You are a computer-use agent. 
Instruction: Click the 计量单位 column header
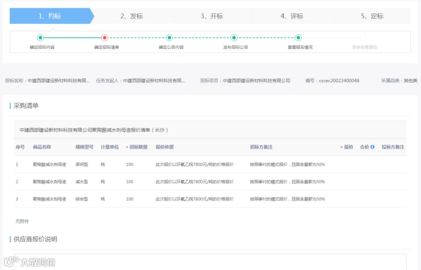pyautogui.click(x=109, y=147)
